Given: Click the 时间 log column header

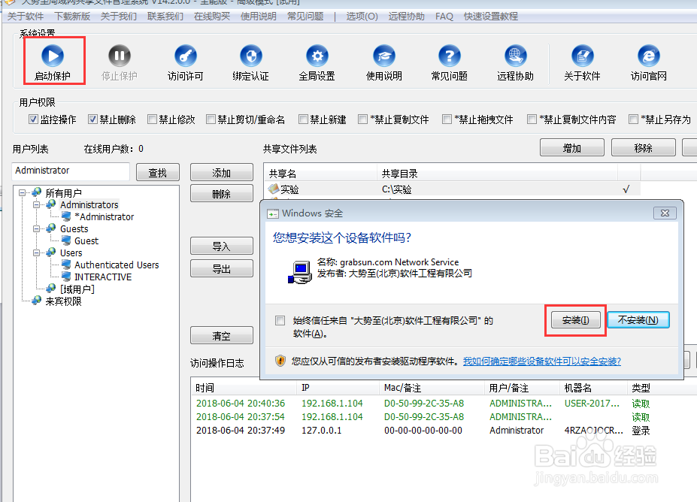Looking at the screenshot, I should point(244,388).
